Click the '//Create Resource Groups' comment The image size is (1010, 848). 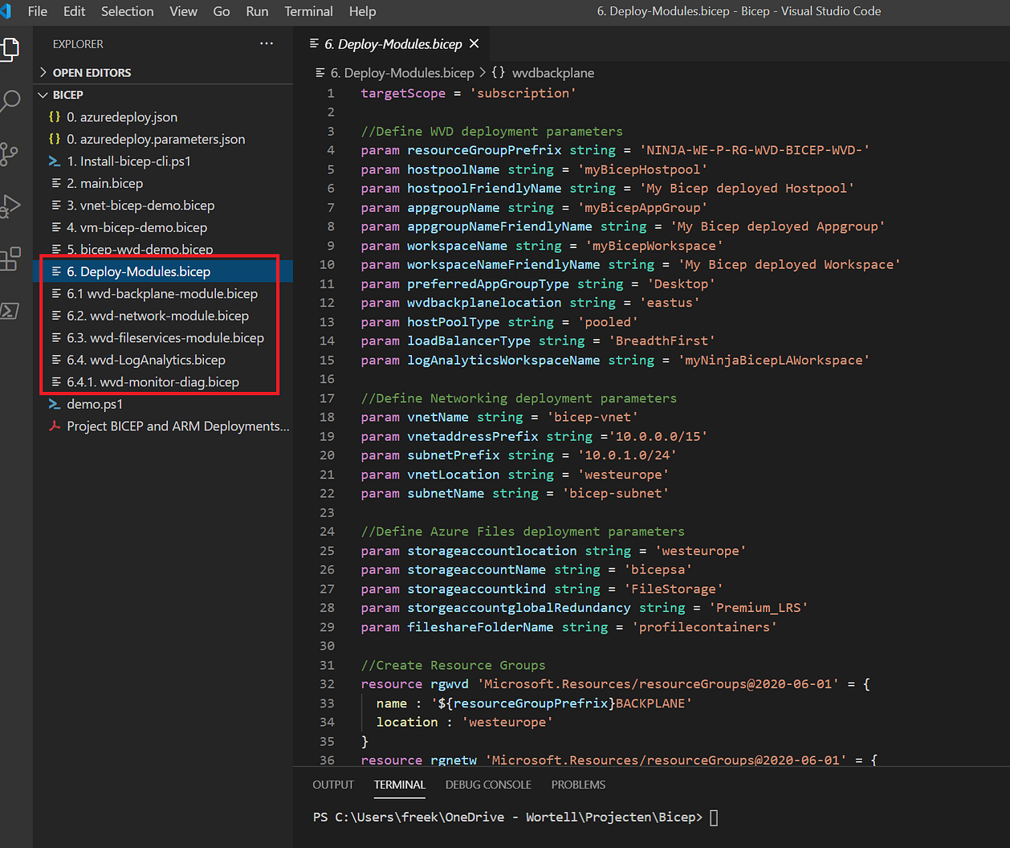[453, 665]
